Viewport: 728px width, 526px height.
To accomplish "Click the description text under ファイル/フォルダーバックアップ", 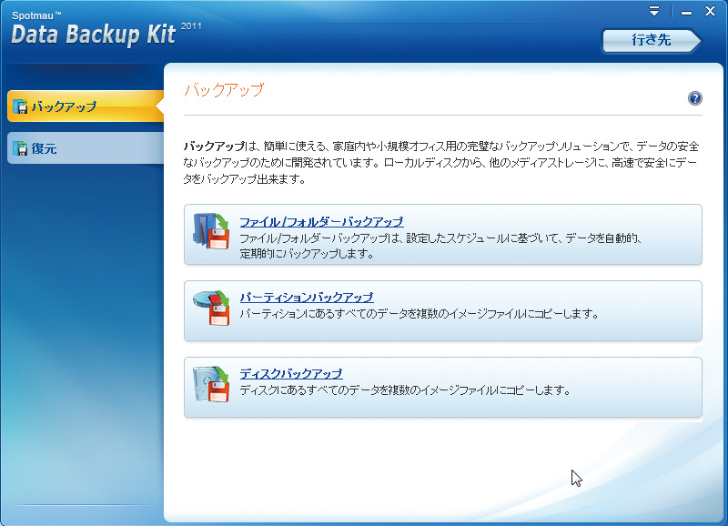I will coord(440,246).
